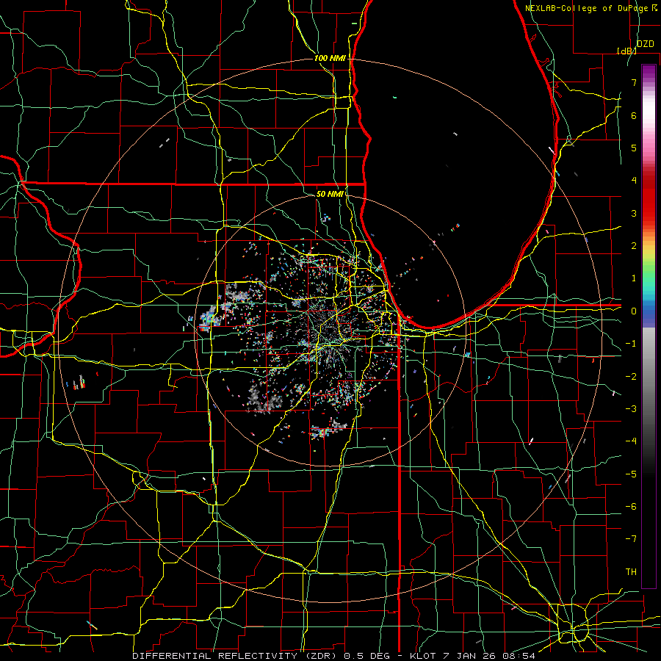Click the 3 value on the scale
Viewport: 661px width, 661px height.
(x=634, y=213)
